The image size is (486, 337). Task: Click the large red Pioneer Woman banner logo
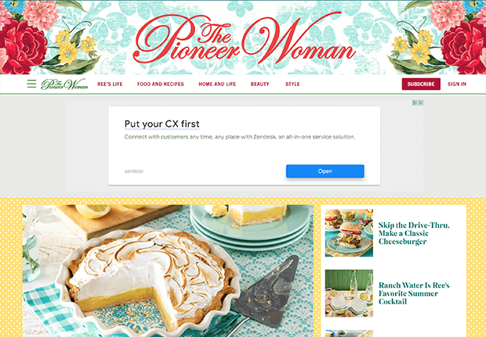point(244,38)
